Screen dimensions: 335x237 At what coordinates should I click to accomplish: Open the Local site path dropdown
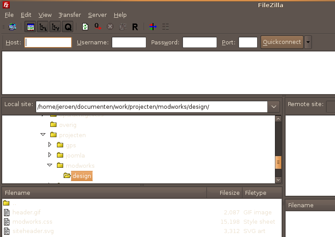coord(274,107)
